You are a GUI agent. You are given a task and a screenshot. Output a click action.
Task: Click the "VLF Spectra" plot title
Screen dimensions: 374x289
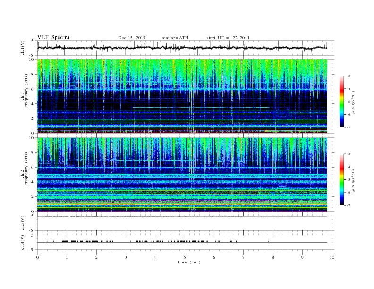[x=53, y=37]
